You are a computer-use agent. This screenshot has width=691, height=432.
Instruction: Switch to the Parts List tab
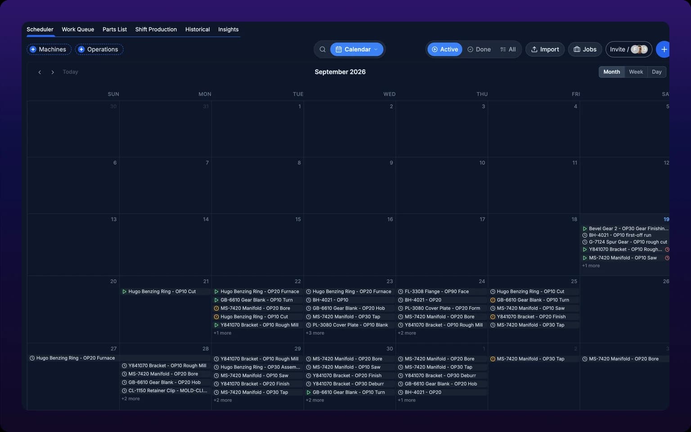[x=115, y=29]
